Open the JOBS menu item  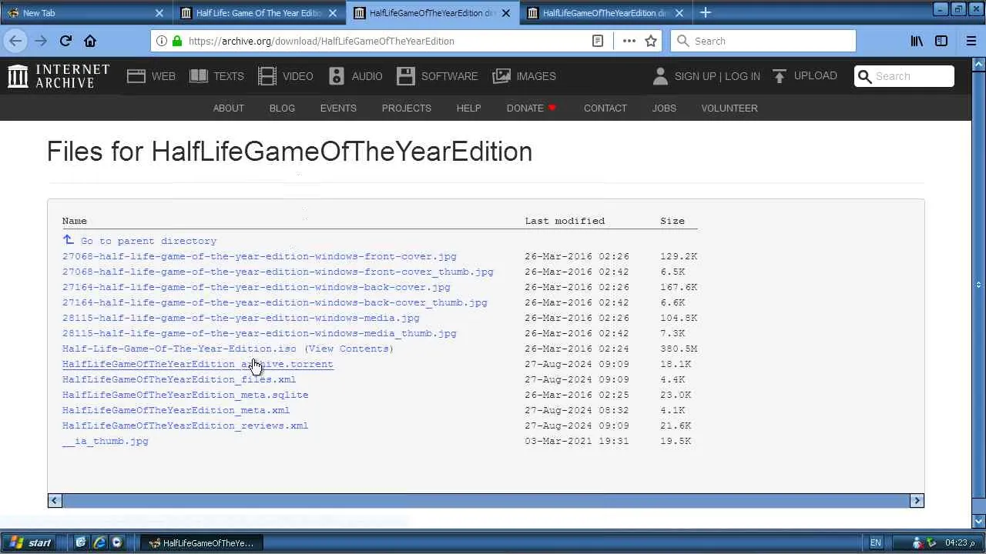click(664, 108)
